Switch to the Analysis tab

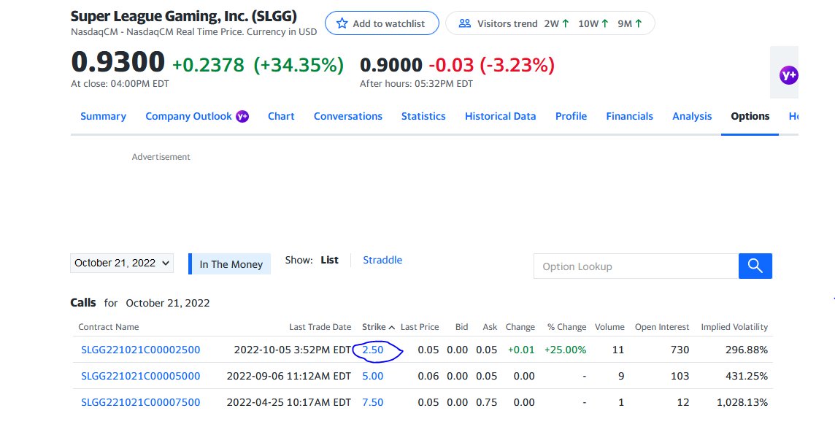pyautogui.click(x=692, y=116)
